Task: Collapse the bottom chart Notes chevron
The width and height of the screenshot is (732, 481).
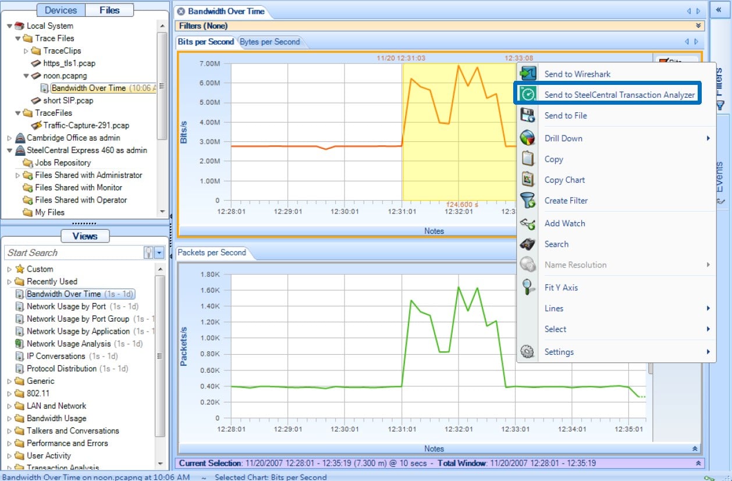Action: [695, 448]
